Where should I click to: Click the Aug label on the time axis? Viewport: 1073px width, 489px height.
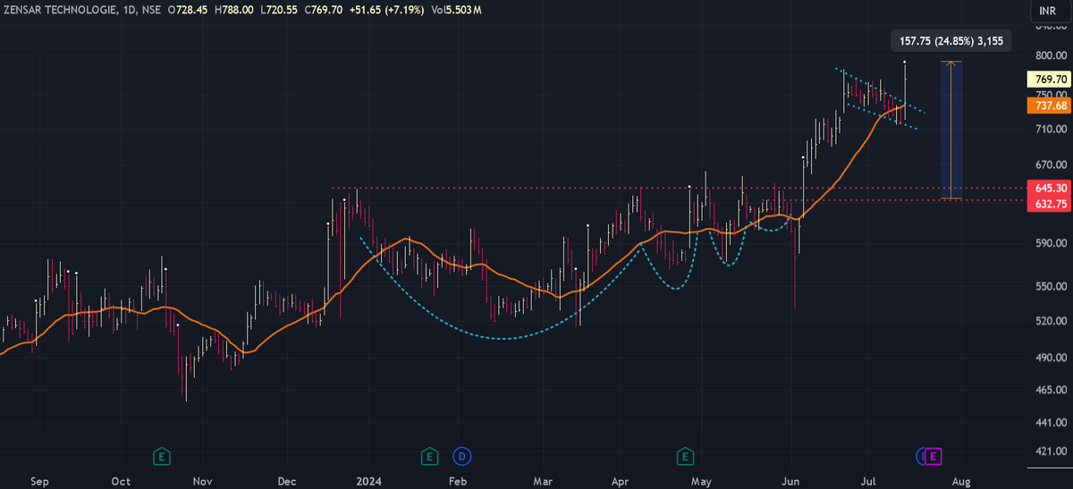click(960, 481)
